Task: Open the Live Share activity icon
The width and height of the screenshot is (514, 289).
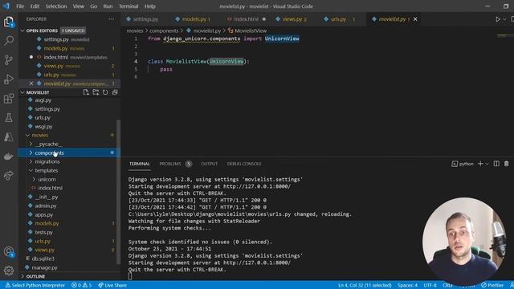Action: coord(9,175)
